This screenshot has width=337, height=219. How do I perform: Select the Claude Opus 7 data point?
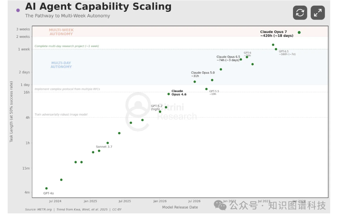pos(299,32)
